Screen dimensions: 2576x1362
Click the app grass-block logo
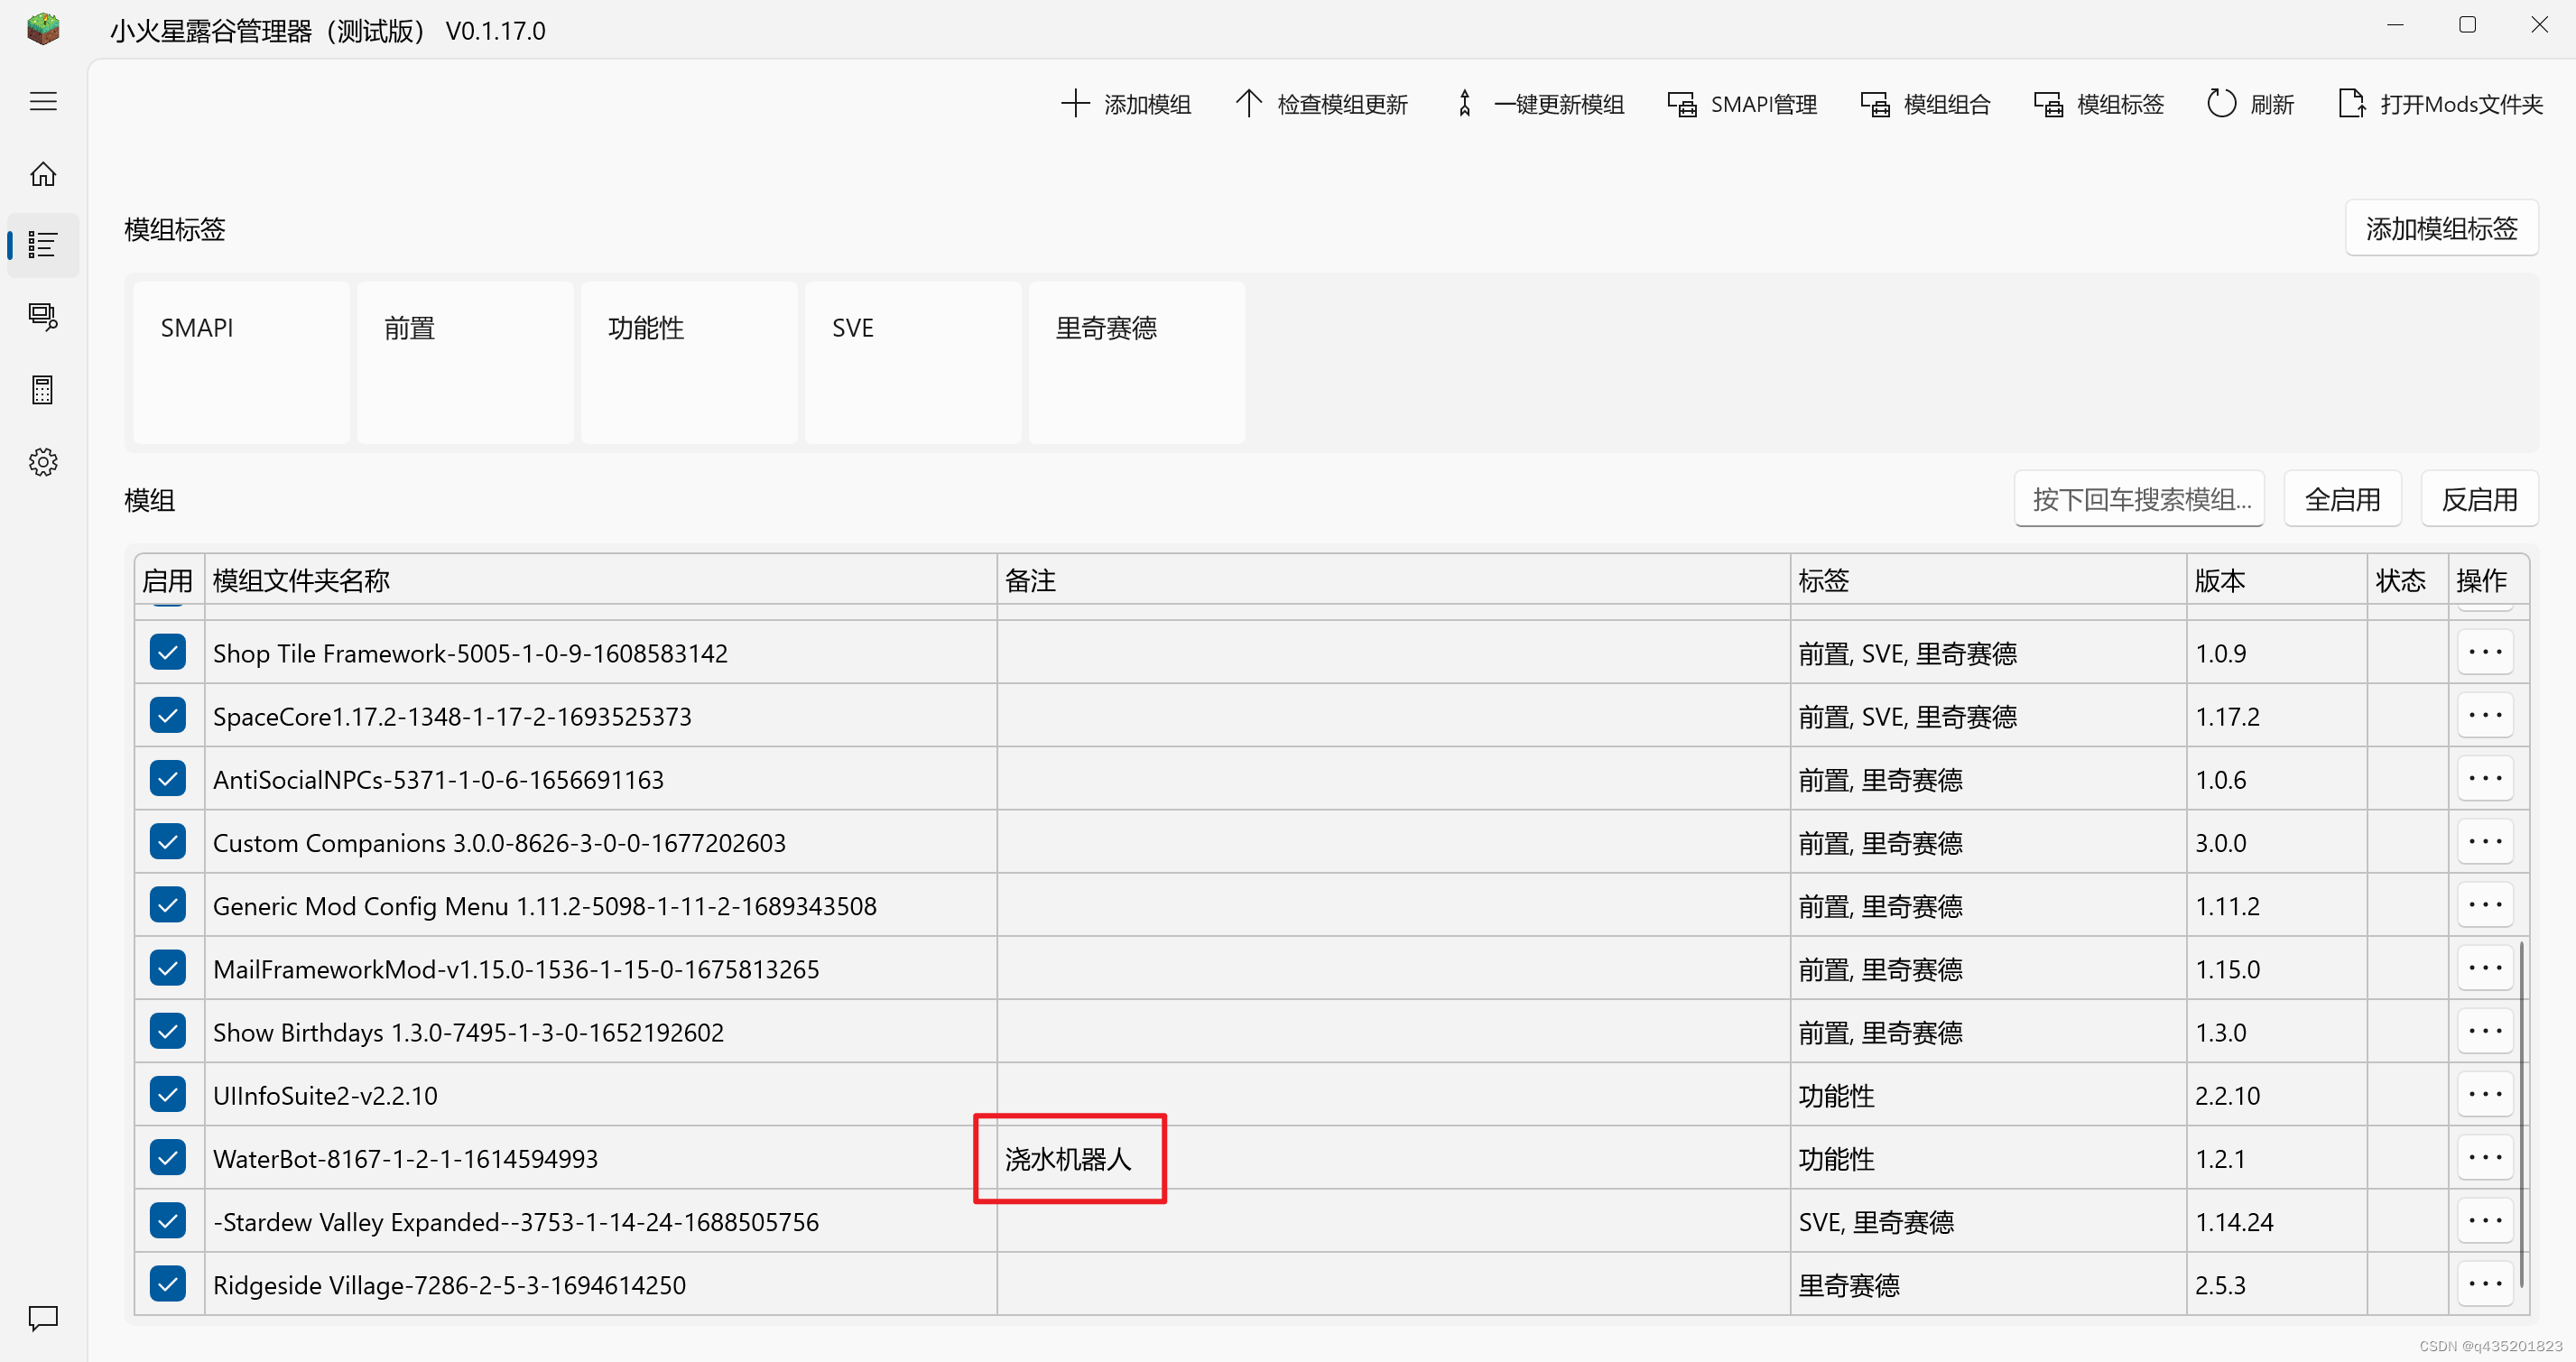[x=43, y=29]
